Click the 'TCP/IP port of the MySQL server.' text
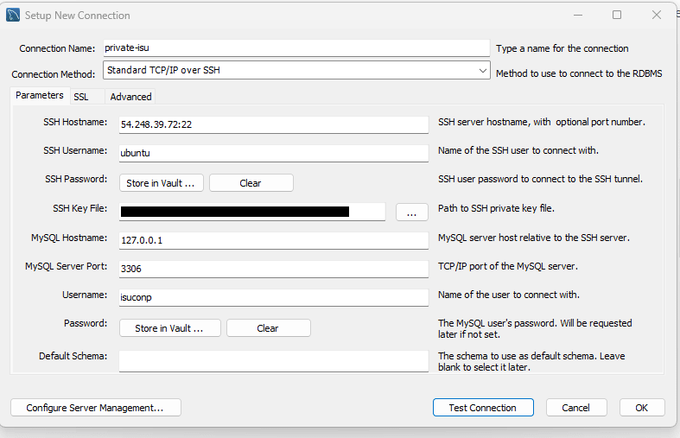The height and width of the screenshot is (438, 680). coord(508,266)
